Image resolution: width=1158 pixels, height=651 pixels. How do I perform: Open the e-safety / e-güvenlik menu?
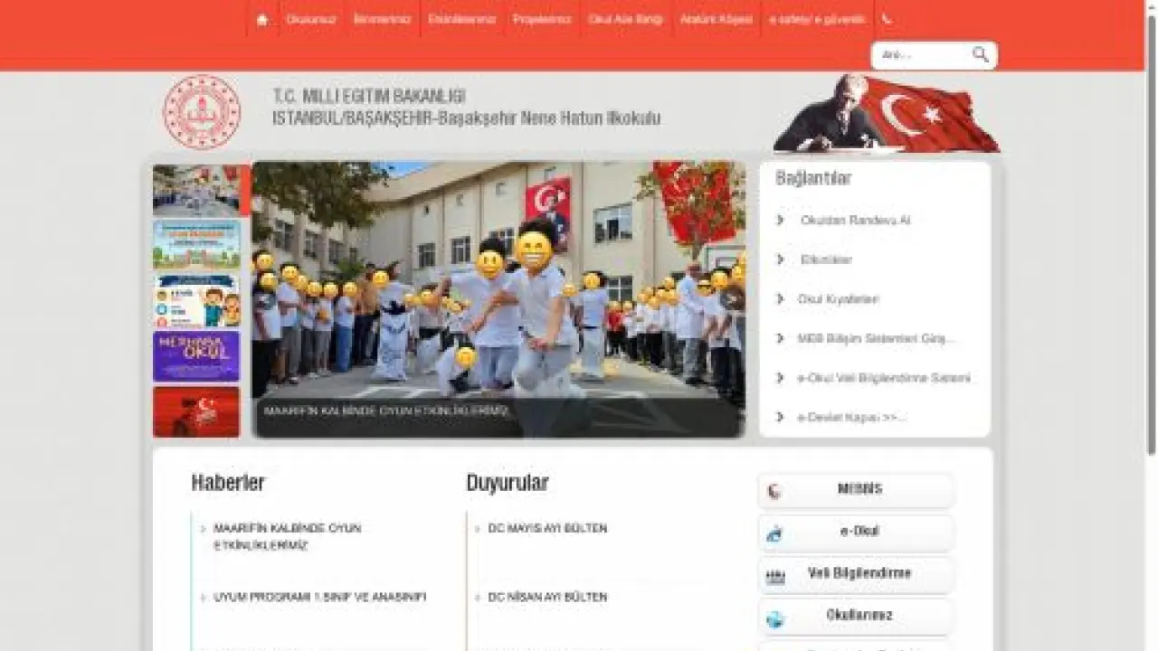pyautogui.click(x=817, y=19)
